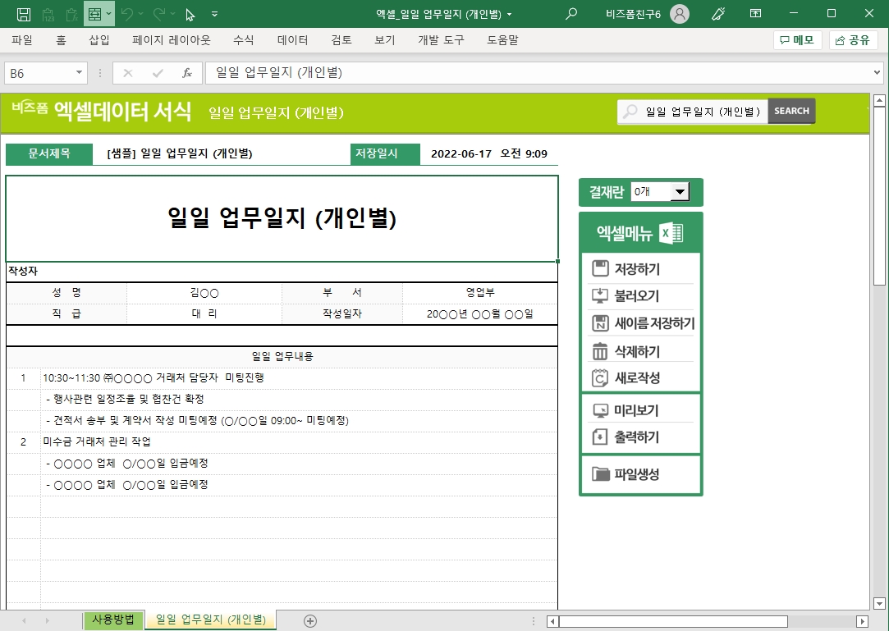Screen dimensions: 889x631
Task: Open the title bar search magnifier
Action: tap(571, 14)
